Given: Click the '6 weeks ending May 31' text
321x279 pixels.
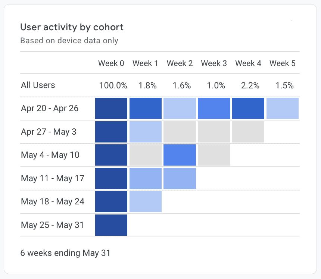Looking at the screenshot, I should (65, 253).
